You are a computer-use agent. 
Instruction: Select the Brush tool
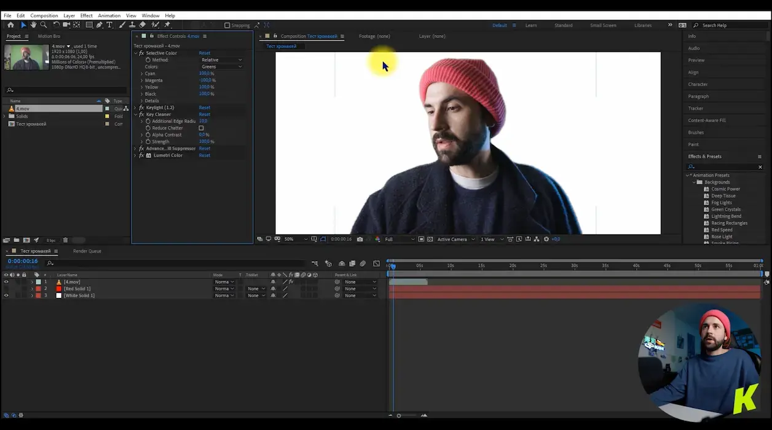[x=122, y=25]
